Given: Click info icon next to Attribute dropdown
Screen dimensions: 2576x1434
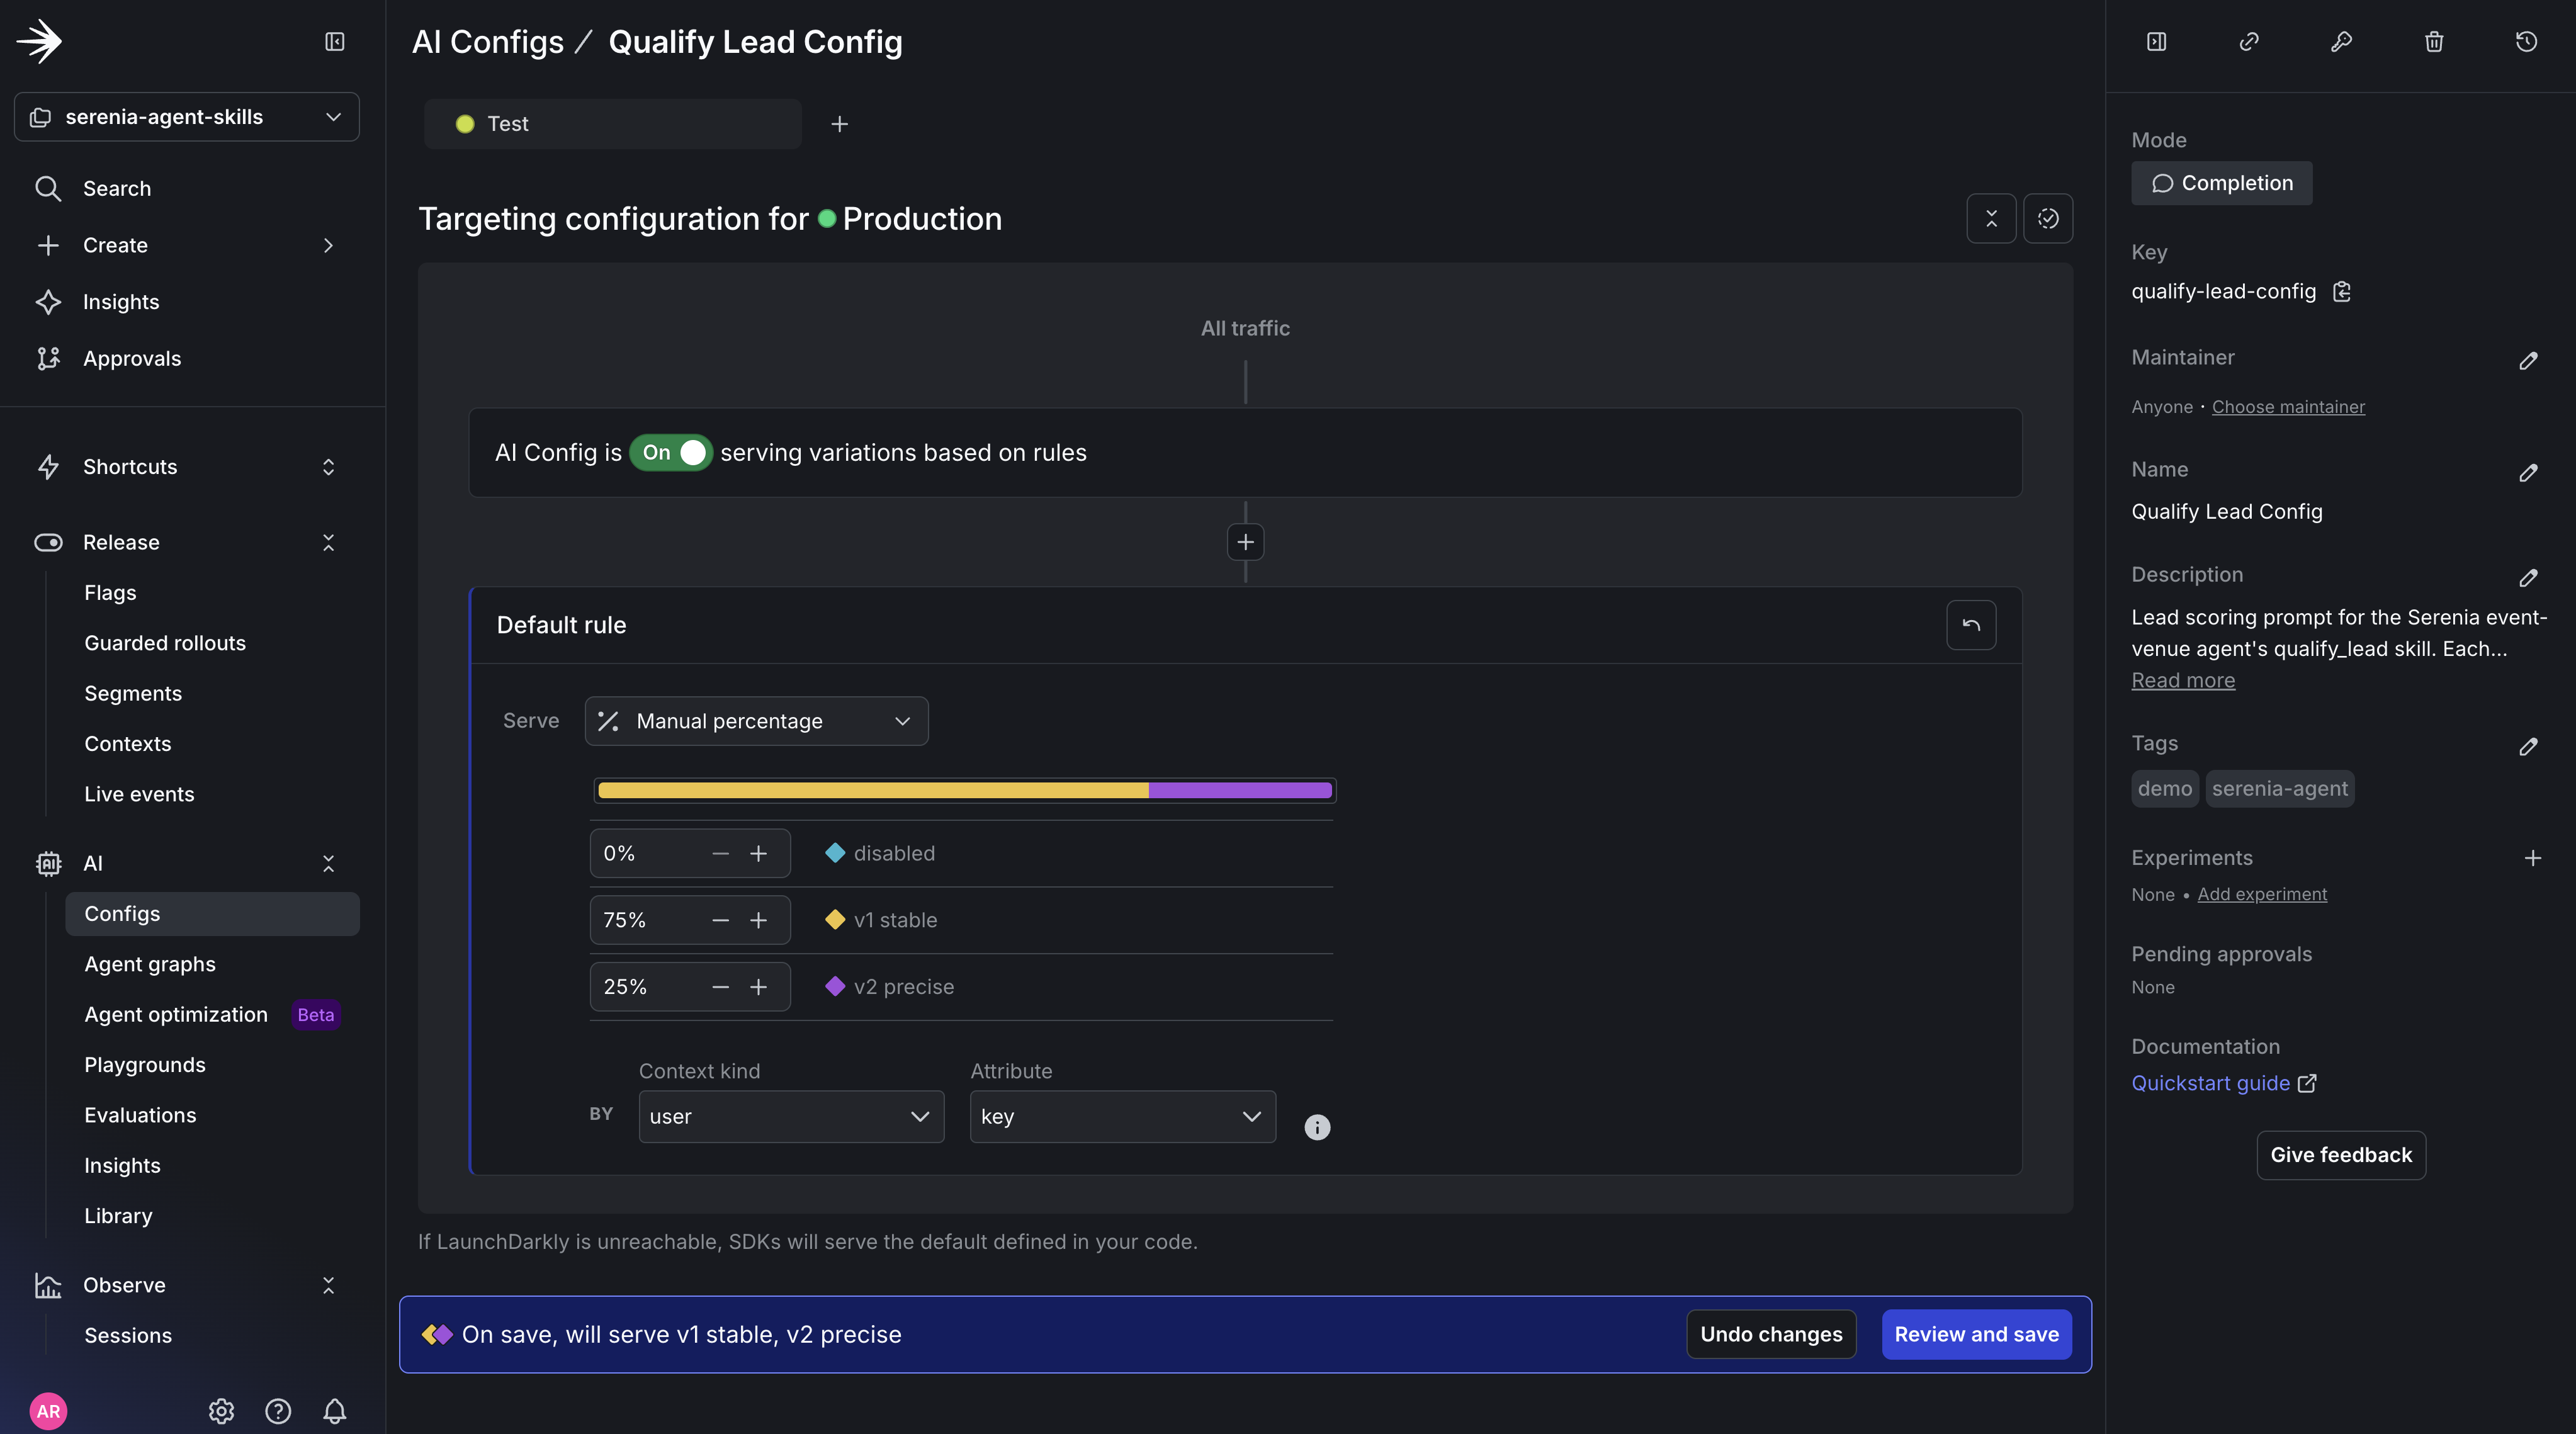Looking at the screenshot, I should (x=1317, y=1127).
